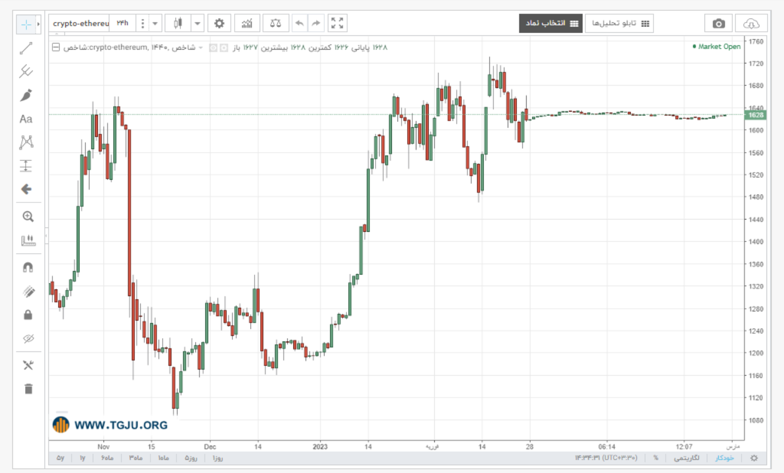Click the left arrow marker tool
Screen dimensions: 784x473
click(26, 189)
